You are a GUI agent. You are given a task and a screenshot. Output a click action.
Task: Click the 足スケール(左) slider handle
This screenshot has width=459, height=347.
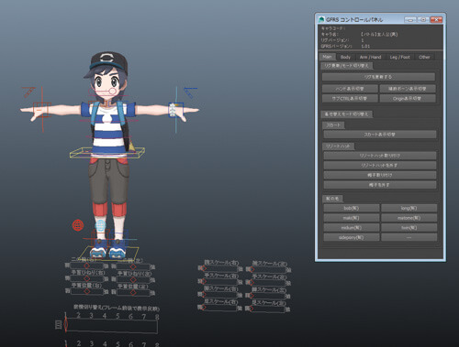[x=251, y=309]
